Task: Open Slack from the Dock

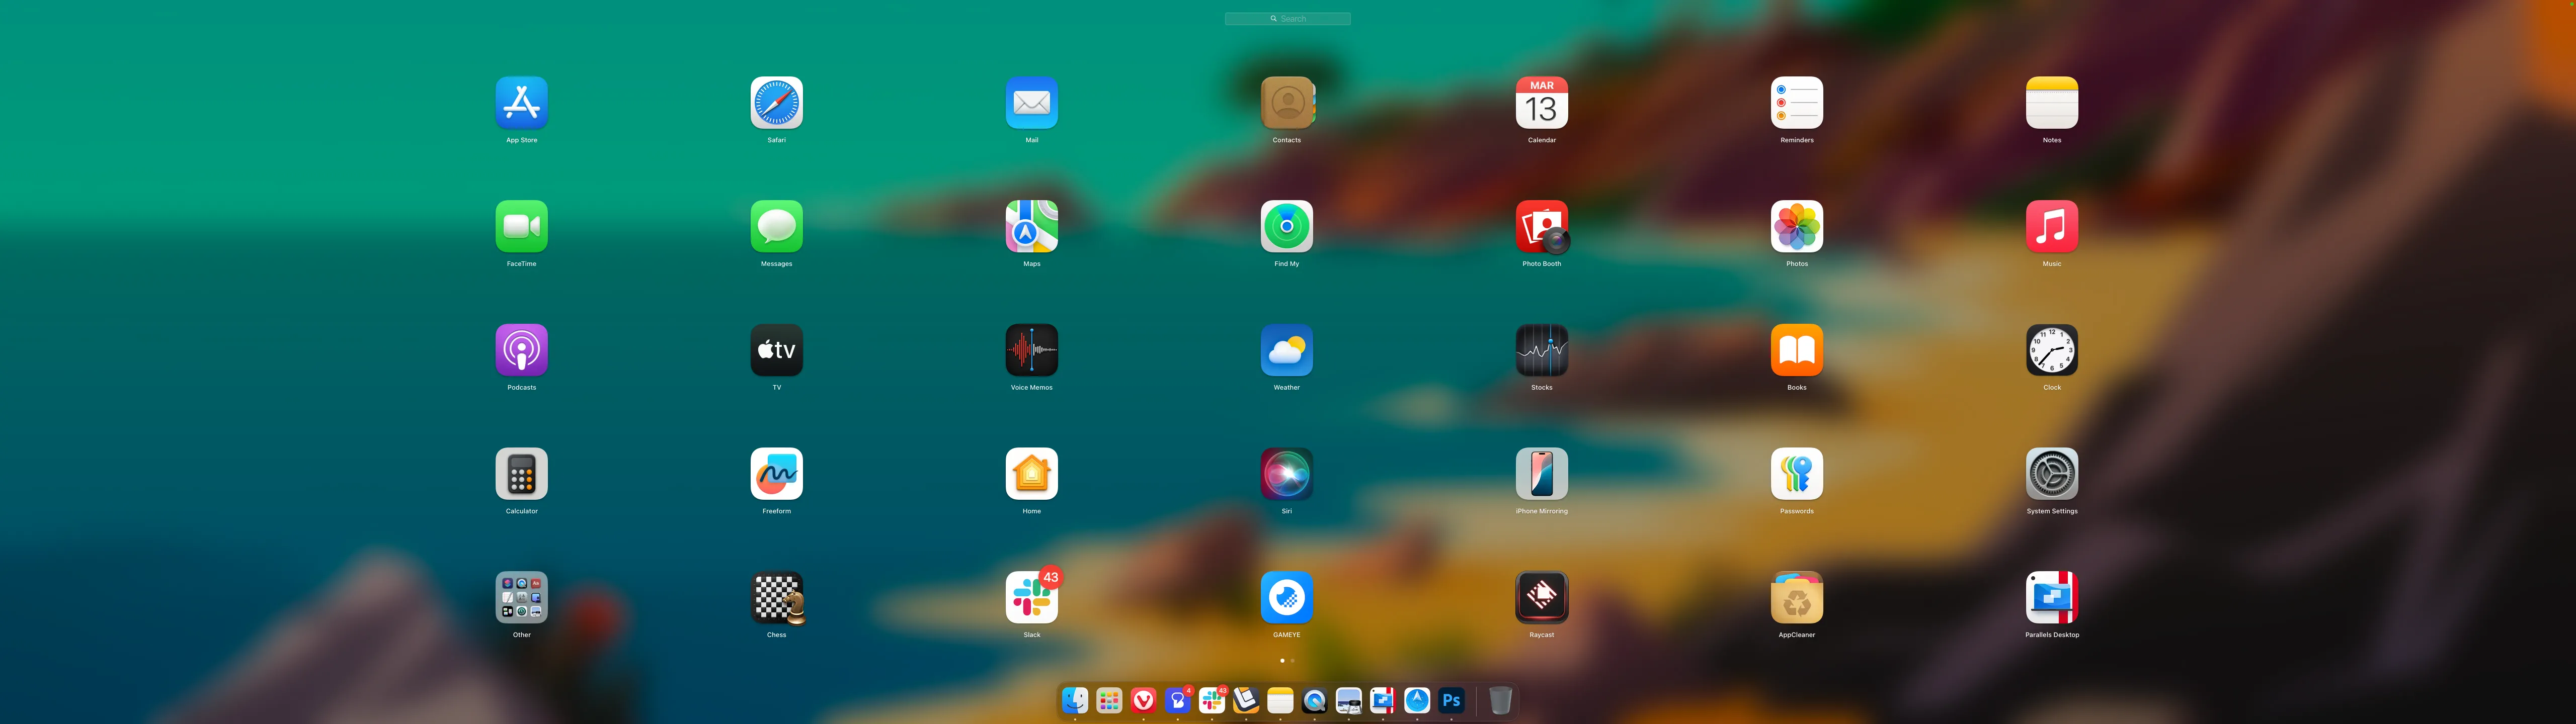Action: click(1212, 700)
